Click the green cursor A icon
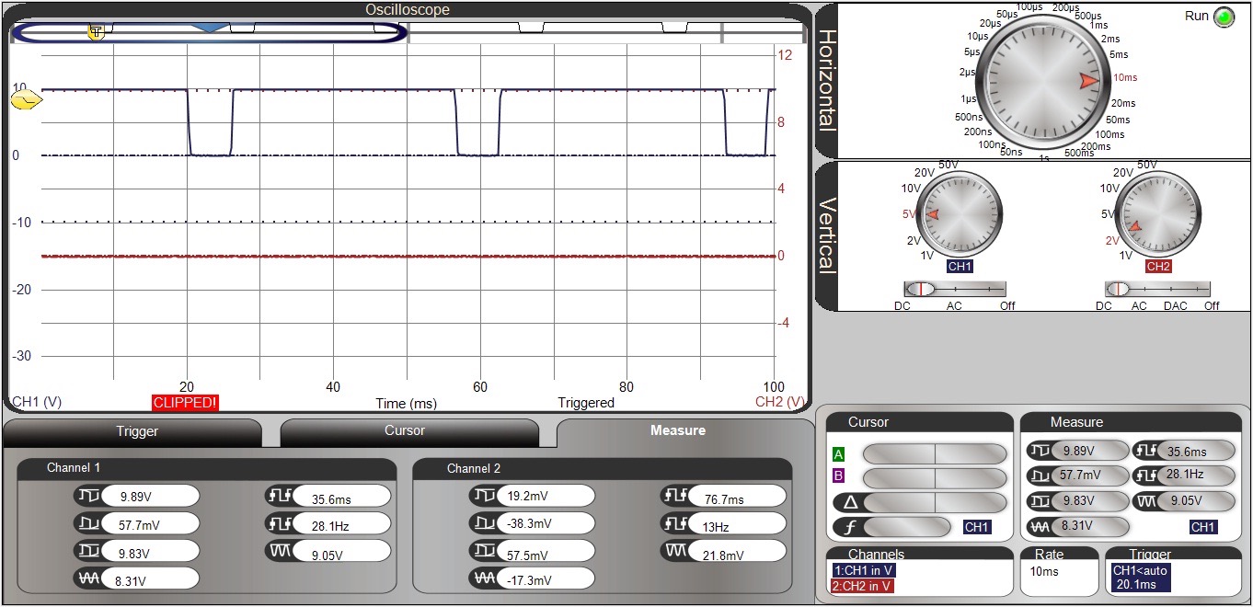Image resolution: width=1253 pixels, height=607 pixels. click(x=838, y=454)
